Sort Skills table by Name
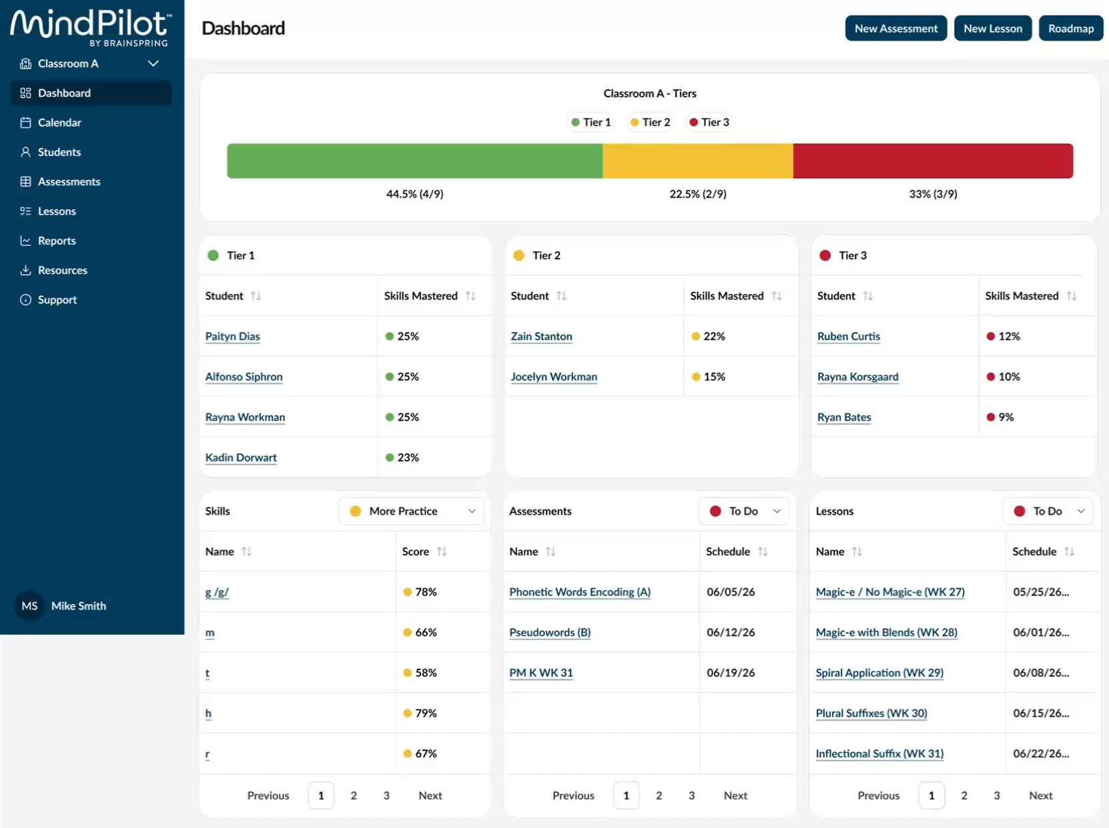The width and height of the screenshot is (1109, 828). 247,551
